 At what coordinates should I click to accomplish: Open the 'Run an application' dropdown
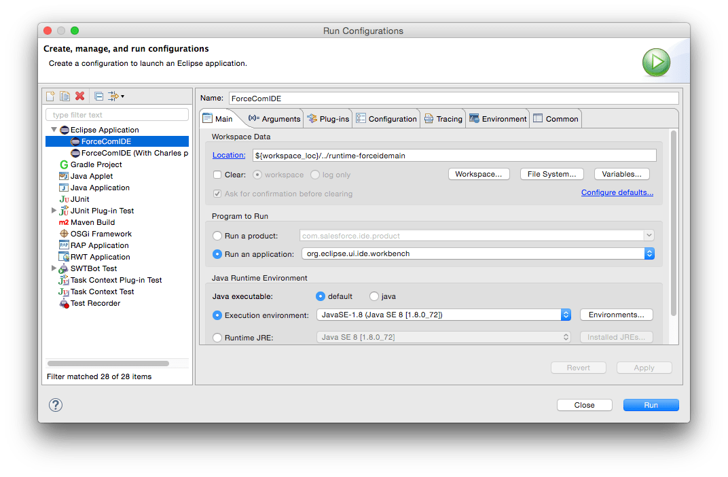click(650, 253)
